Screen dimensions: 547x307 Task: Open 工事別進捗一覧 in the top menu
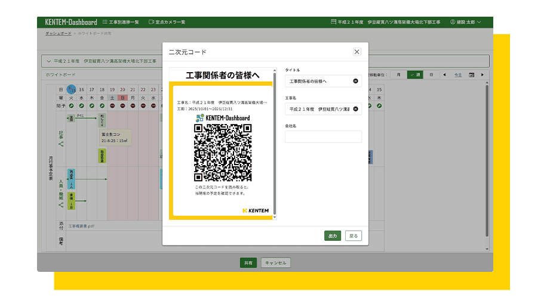tap(121, 22)
